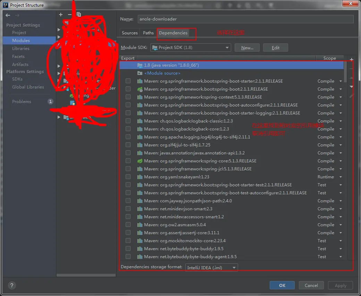Click the library icon of json-smart:2.3 row

click(x=140, y=209)
